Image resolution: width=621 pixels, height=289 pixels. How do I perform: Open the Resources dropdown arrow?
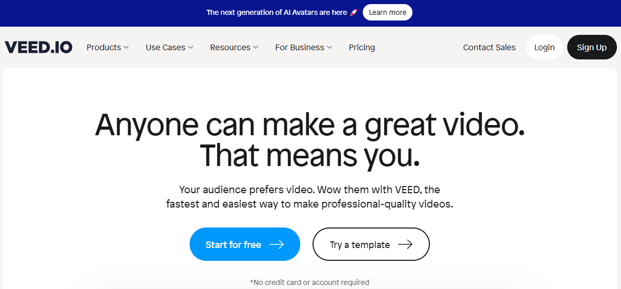tap(256, 47)
